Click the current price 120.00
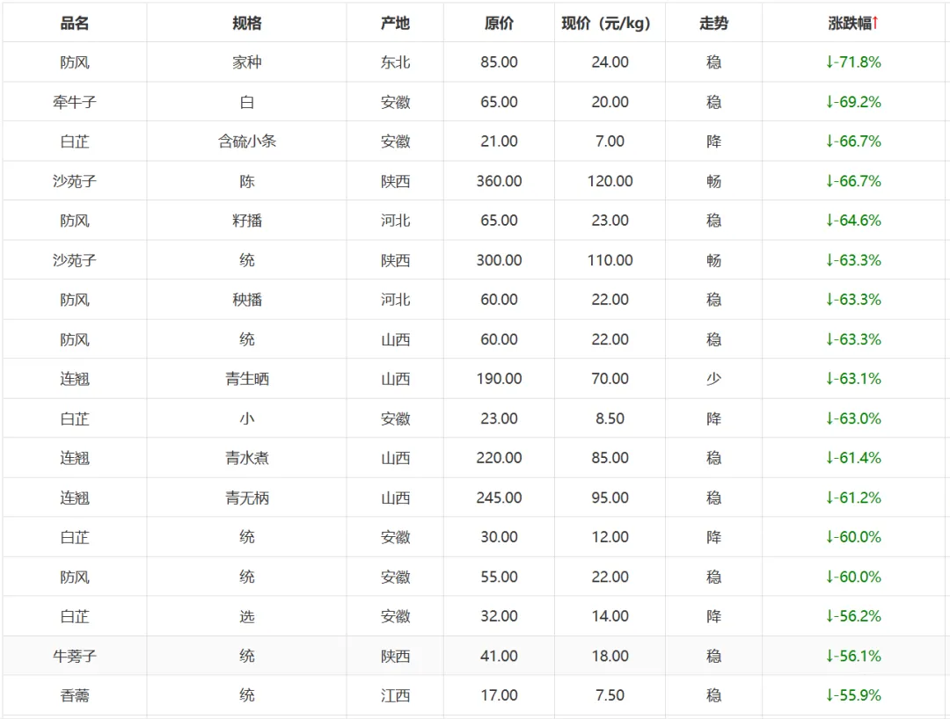The width and height of the screenshot is (950, 719). click(x=610, y=181)
